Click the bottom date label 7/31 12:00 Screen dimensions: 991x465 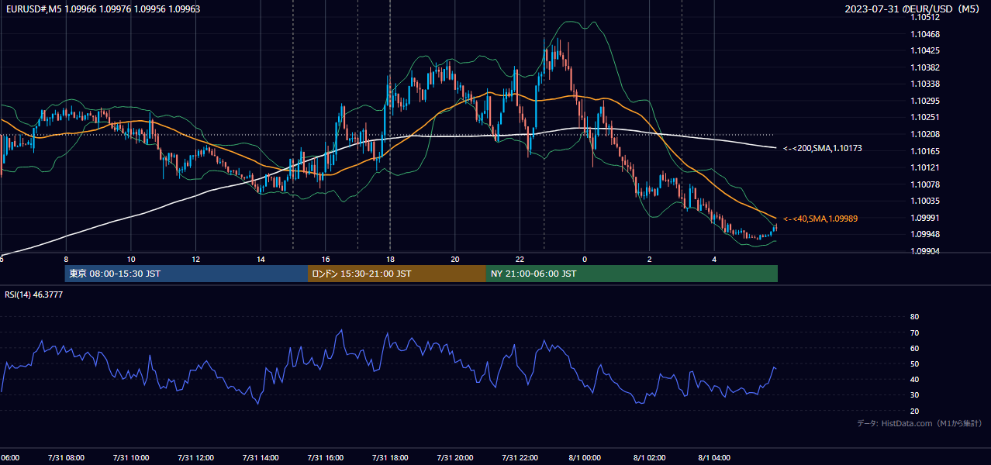click(x=195, y=458)
